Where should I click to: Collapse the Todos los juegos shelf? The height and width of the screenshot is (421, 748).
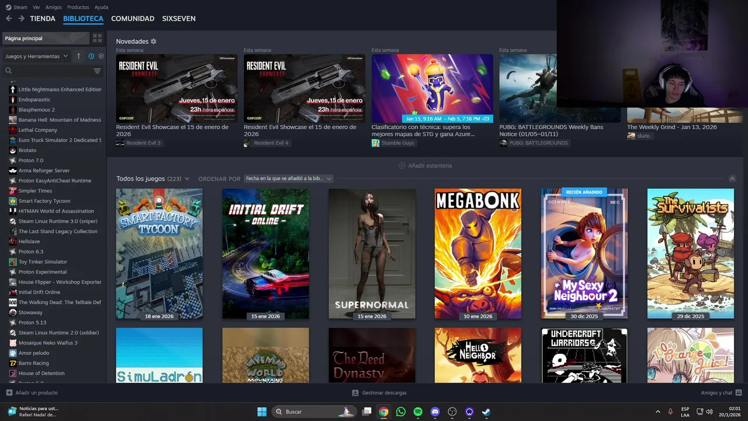click(x=732, y=178)
